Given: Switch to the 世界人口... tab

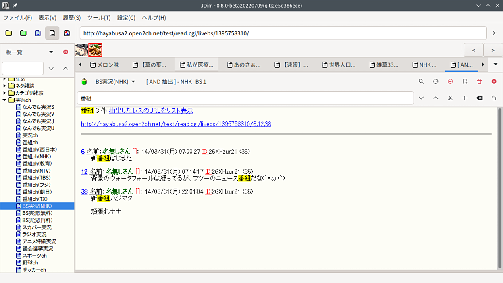Looking at the screenshot, I should tap(338, 65).
